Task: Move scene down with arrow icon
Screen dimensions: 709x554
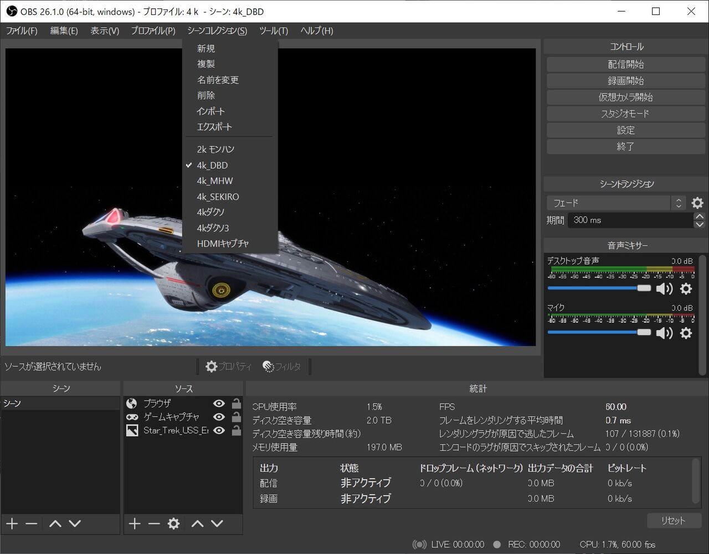Action: click(x=75, y=524)
